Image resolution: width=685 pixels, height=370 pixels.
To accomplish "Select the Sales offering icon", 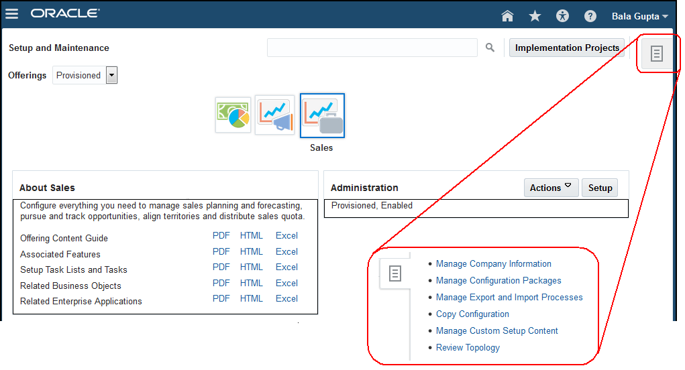I will tap(323, 115).
